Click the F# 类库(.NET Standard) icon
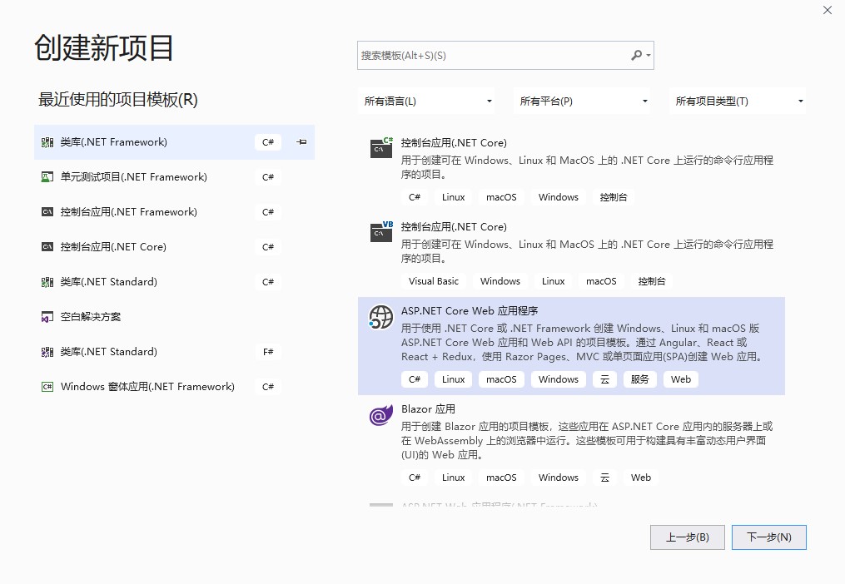 pyautogui.click(x=47, y=352)
